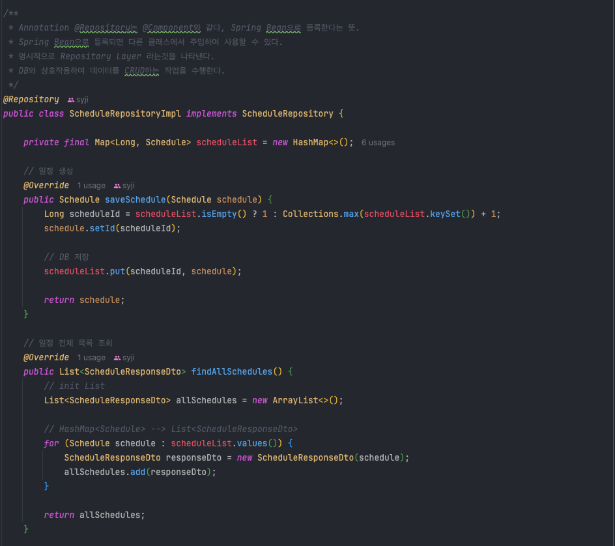Click author icon next to saveSchedule's 1 usage

(117, 186)
